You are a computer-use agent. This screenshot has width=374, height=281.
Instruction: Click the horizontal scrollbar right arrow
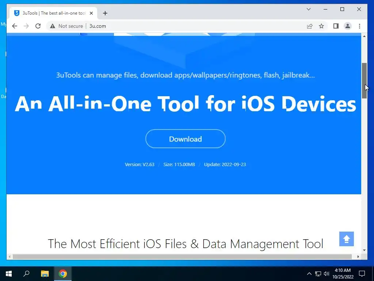click(358, 256)
